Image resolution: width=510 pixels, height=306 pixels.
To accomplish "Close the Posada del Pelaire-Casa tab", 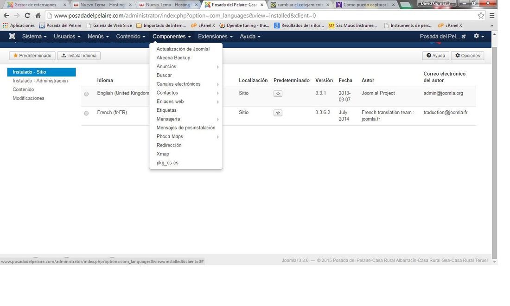I will click(x=262, y=5).
